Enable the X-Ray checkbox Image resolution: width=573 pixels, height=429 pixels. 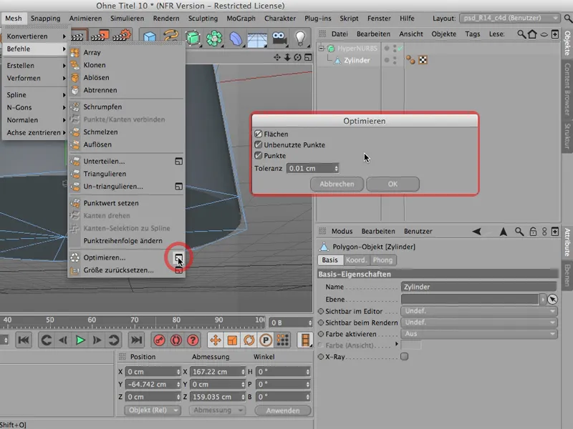click(404, 356)
